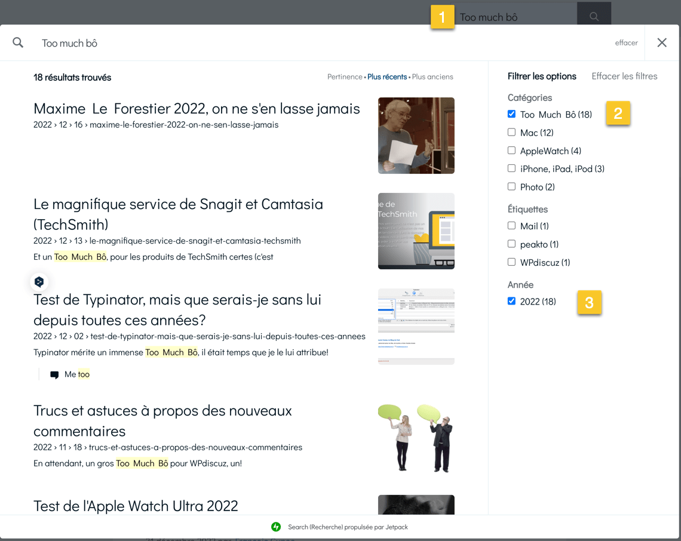Open the Test de Typinator article
The height and width of the screenshot is (541, 681).
pos(177,309)
